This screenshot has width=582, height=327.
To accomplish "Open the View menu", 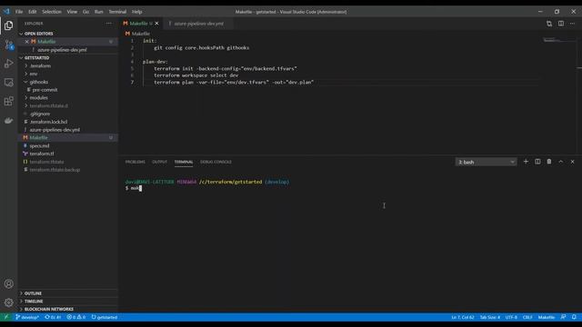I will (72, 12).
